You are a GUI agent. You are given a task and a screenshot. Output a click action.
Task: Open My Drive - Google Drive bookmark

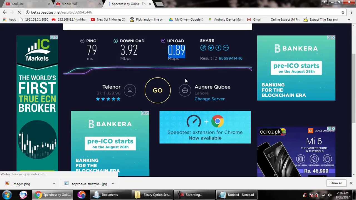(x=186, y=19)
